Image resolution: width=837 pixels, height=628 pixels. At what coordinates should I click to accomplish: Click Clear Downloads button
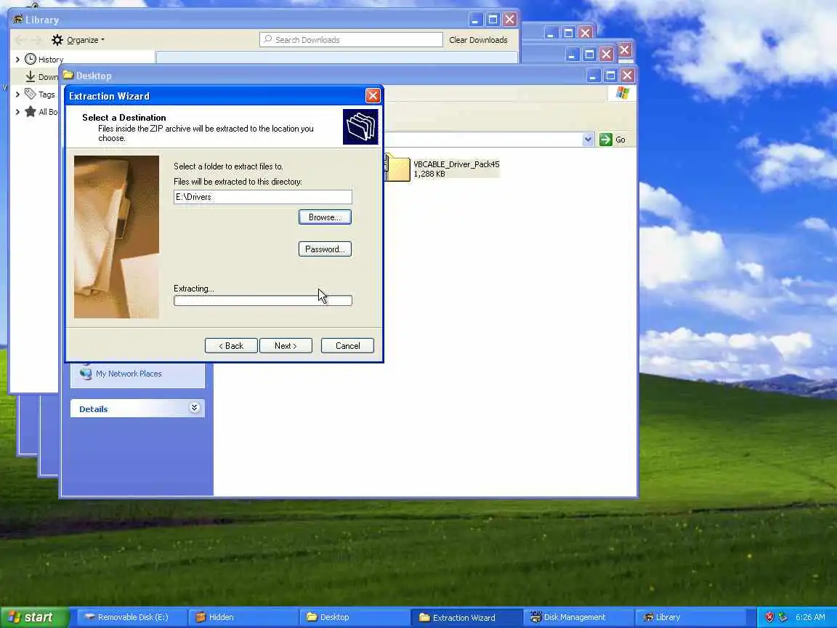tap(478, 40)
